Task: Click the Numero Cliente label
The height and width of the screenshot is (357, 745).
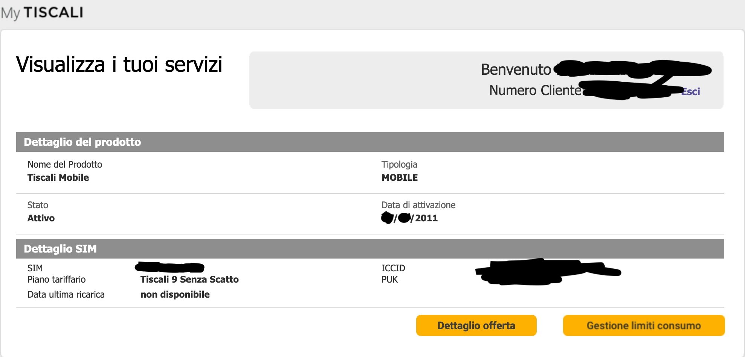Action: (x=535, y=90)
